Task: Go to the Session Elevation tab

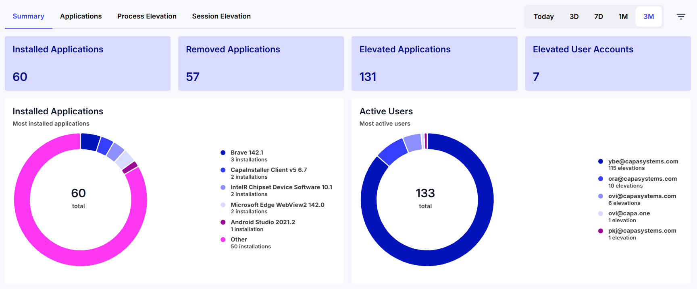Action: tap(221, 16)
